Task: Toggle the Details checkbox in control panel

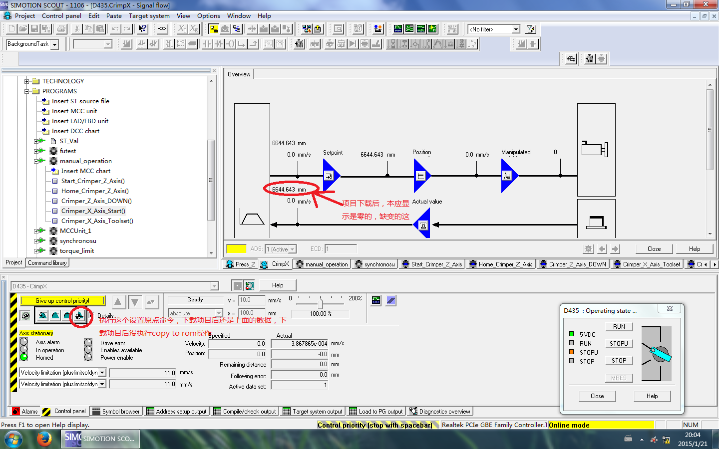Action: (91, 315)
